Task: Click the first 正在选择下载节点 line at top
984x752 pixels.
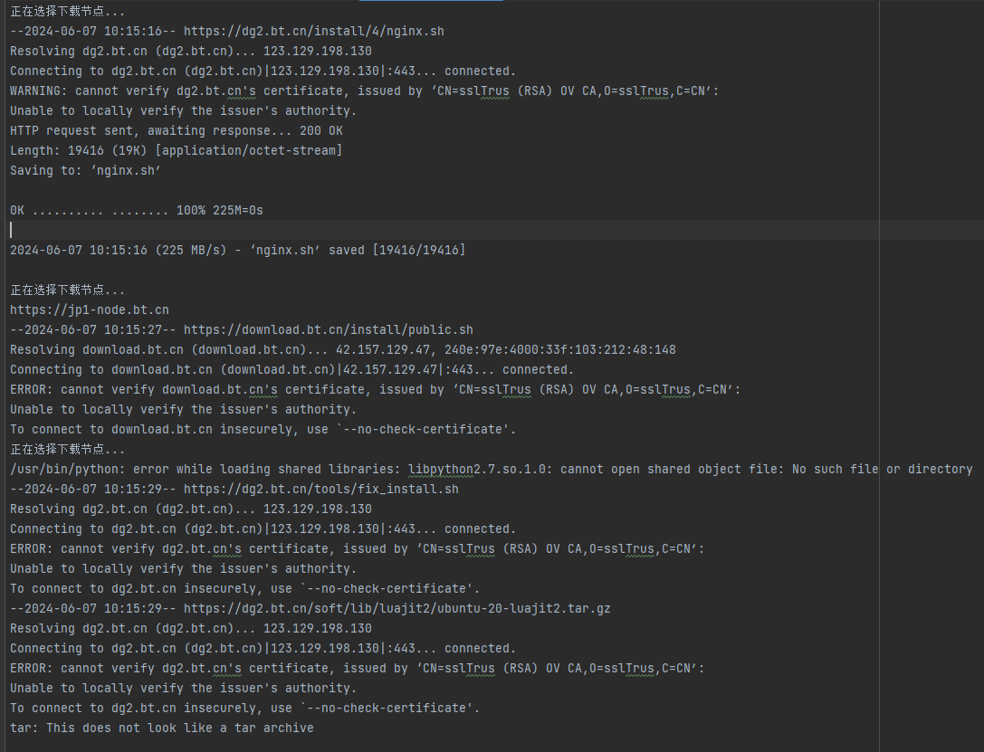Action: 67,11
